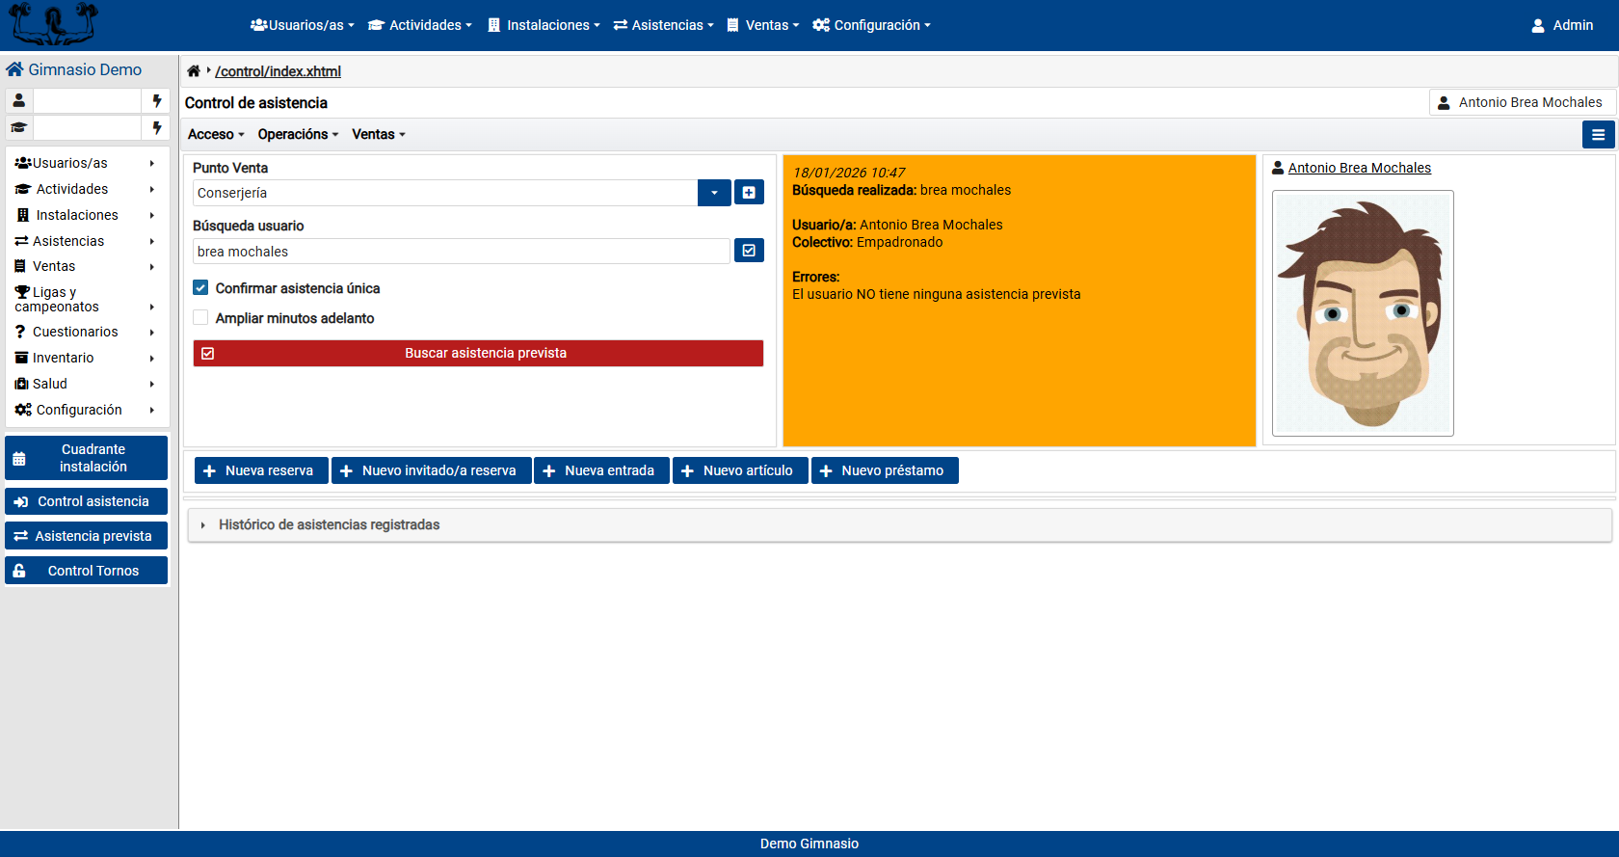This screenshot has height=857, width=1619.
Task: Open Configuración in the top navigation bar
Action: click(871, 25)
